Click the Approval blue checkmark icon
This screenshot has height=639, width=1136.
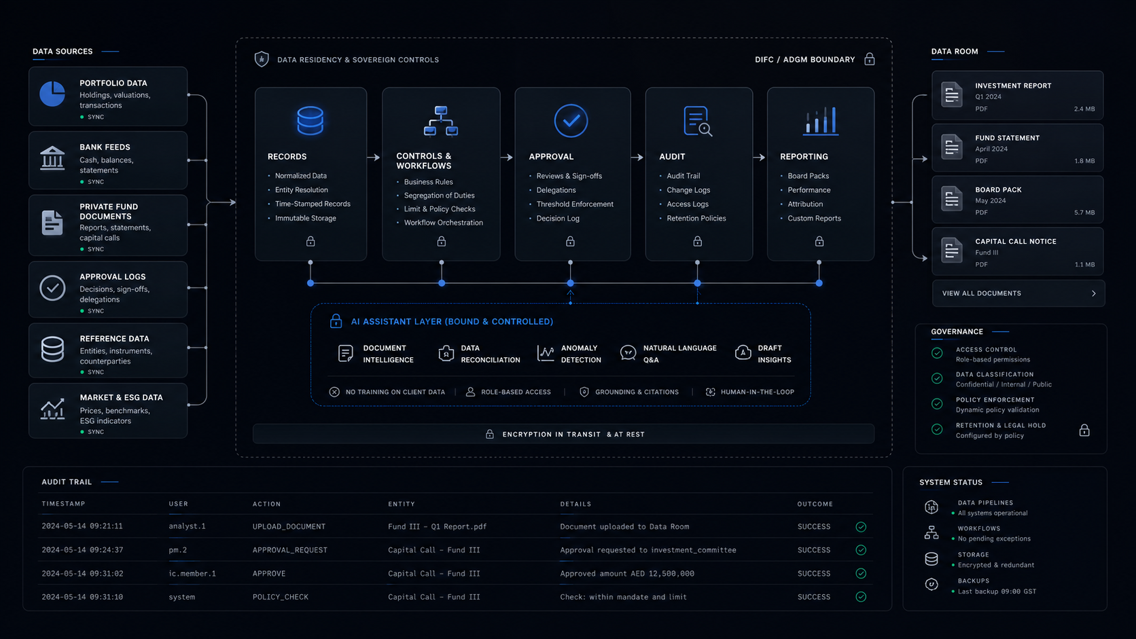[x=571, y=121]
